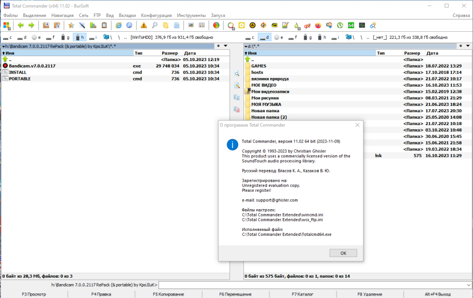Click the orange warning triangle icon

point(144,26)
